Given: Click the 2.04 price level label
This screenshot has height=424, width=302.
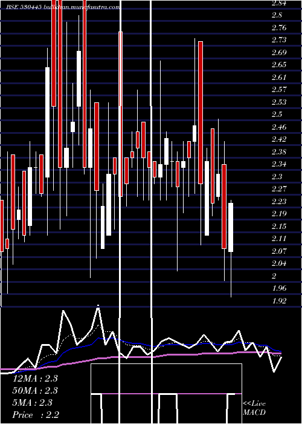Looking at the screenshot, I should coord(279,263).
